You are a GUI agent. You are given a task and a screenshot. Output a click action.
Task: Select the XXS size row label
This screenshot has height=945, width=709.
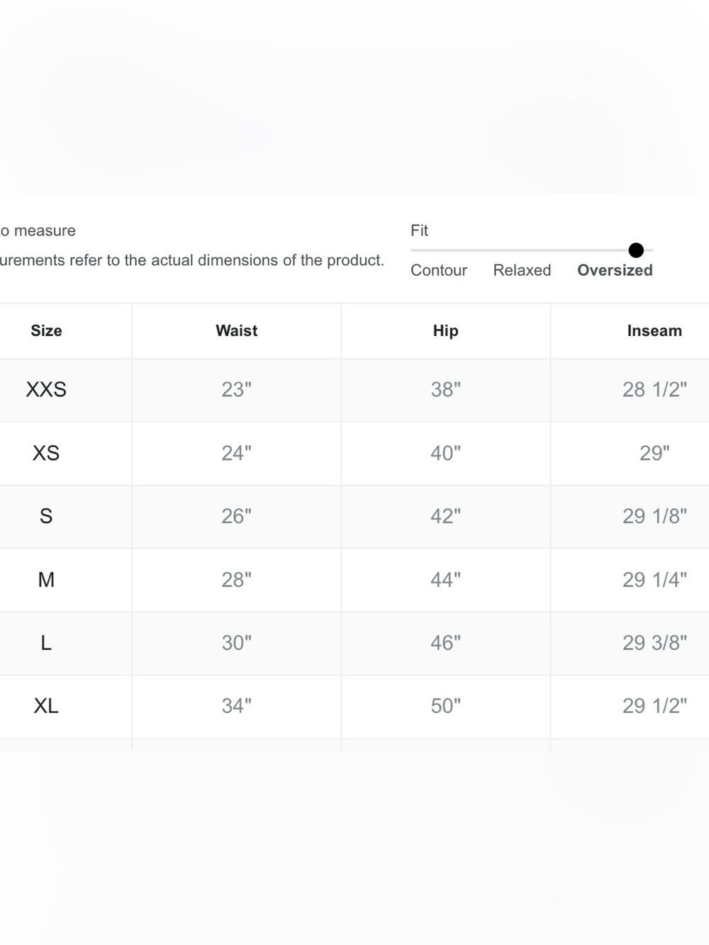(x=46, y=389)
